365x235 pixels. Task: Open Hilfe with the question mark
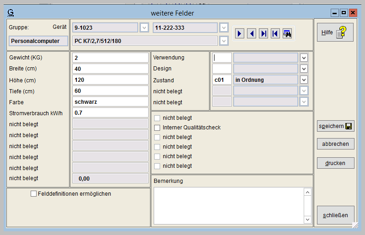(x=335, y=33)
